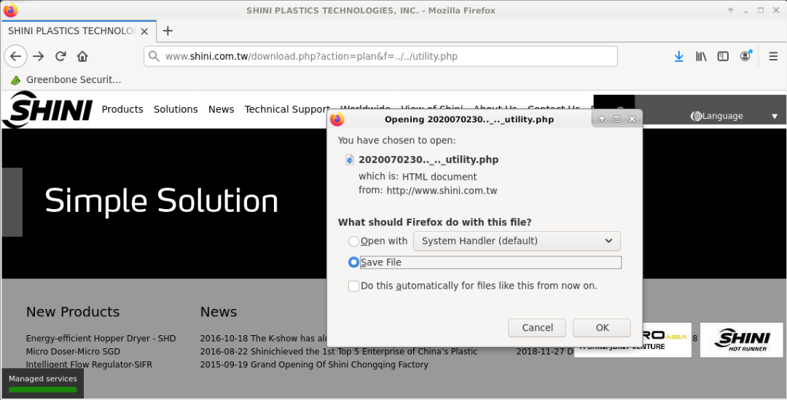The image size is (787, 400).
Task: Click the Simple Solution banner text
Action: coord(161,201)
